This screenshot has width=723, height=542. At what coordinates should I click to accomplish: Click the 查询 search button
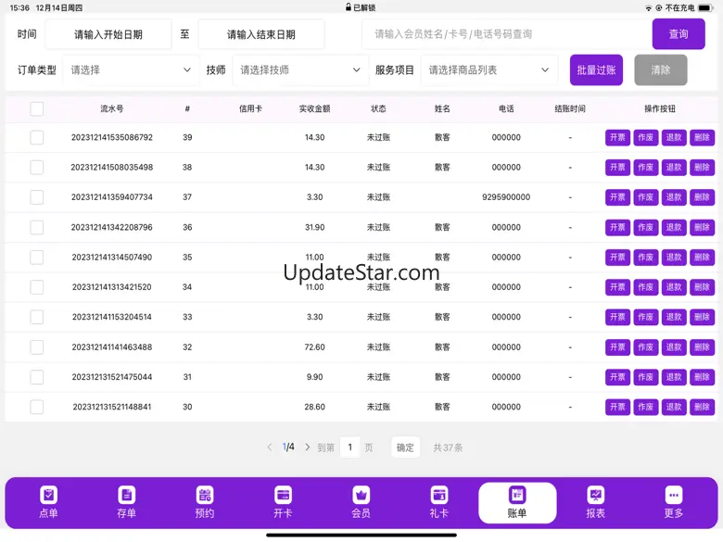[679, 34]
